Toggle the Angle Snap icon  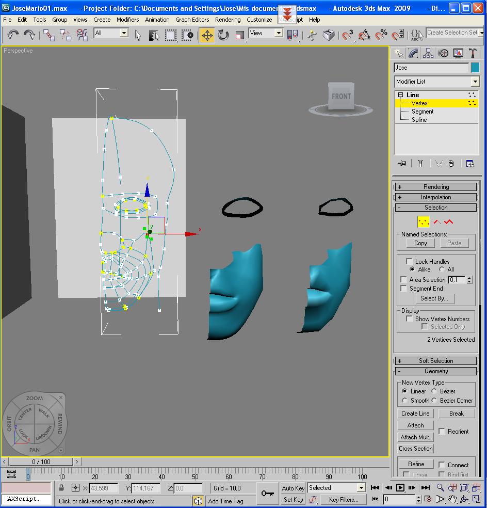point(365,35)
